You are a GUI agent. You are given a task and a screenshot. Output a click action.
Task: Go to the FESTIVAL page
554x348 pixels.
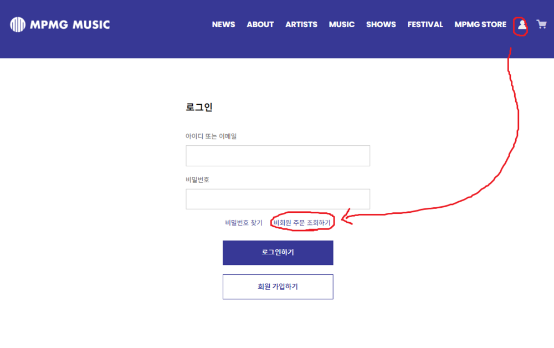(425, 24)
